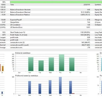Click the value 466.97 (645)
This screenshot has height=98, width=102.
[x=86, y=45]
